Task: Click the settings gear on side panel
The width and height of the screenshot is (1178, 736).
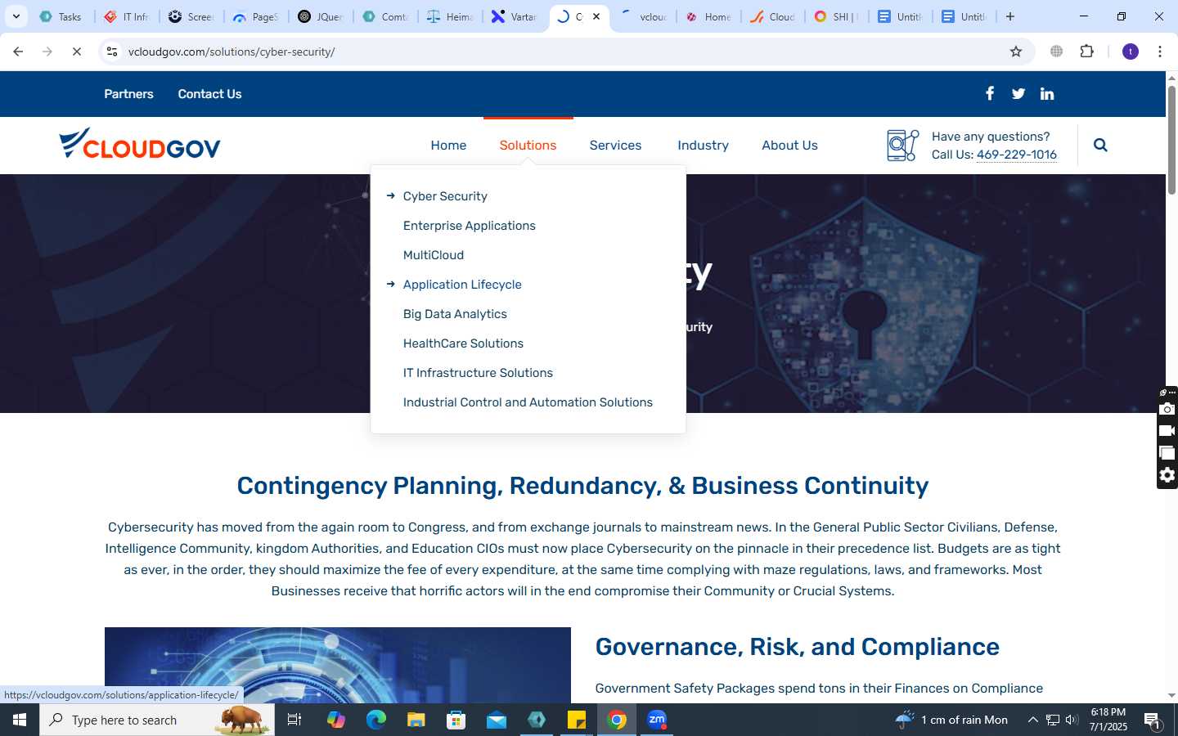Action: coord(1167,475)
